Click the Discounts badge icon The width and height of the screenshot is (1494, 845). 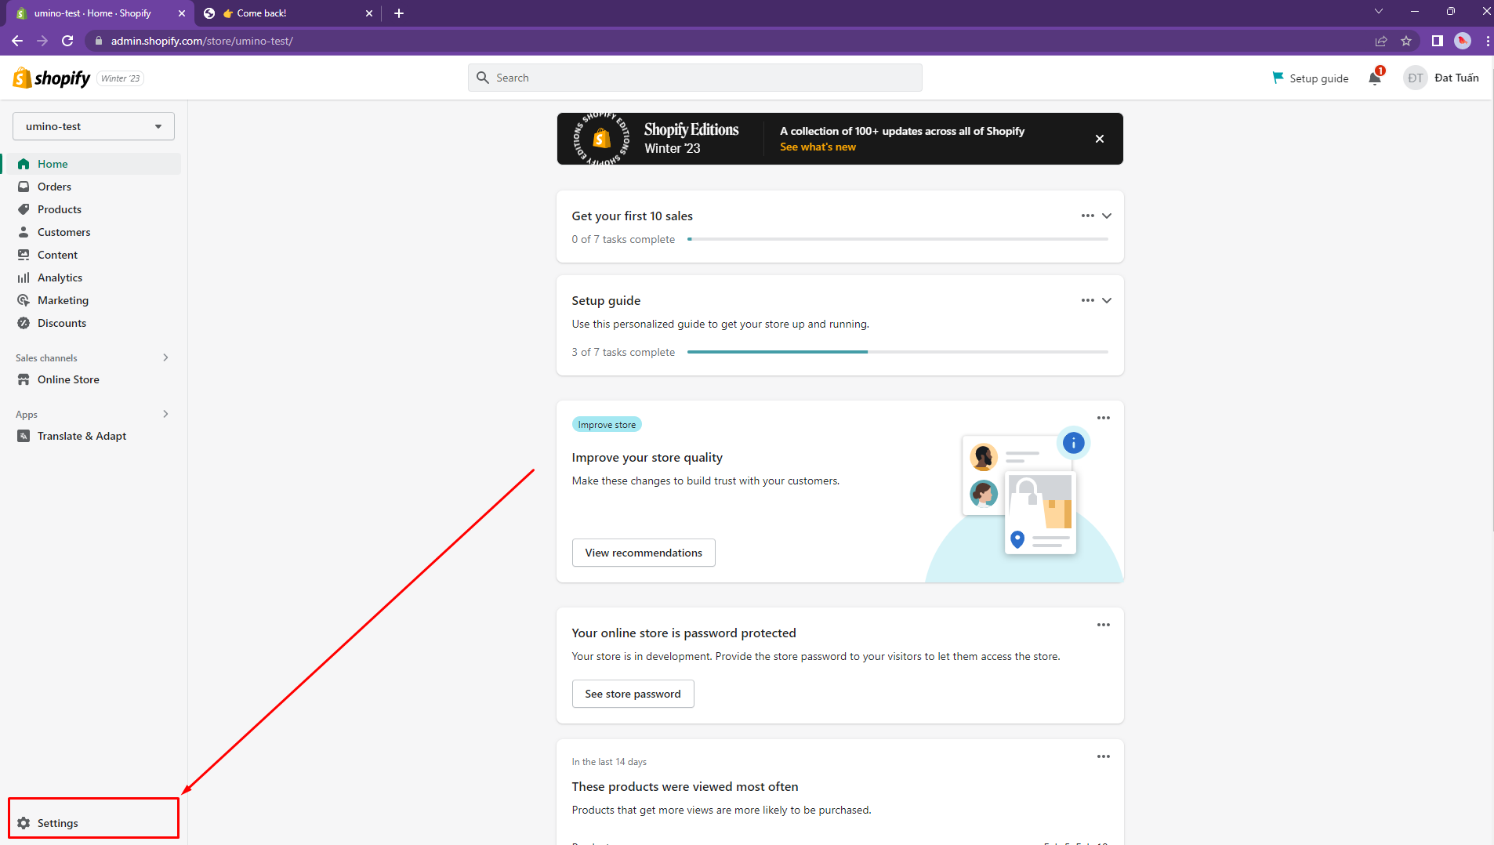click(24, 323)
